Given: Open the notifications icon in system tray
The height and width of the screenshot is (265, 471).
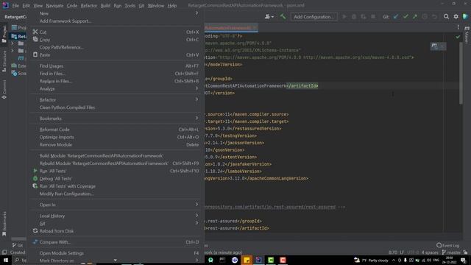Looking at the screenshot, I should (463, 260).
